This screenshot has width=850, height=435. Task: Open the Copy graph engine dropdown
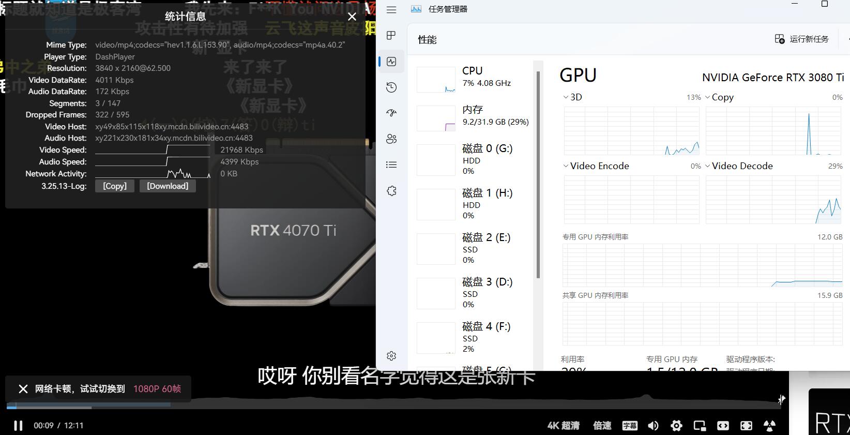719,97
